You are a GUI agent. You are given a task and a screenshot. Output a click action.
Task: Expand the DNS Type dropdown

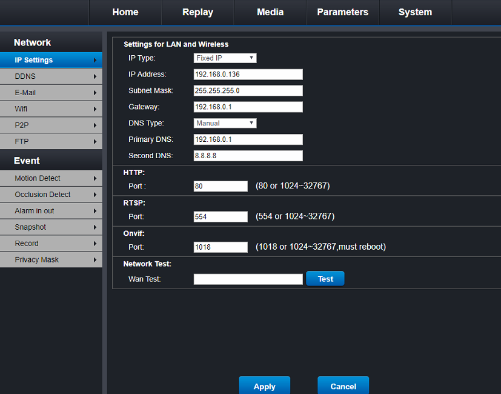(x=225, y=123)
